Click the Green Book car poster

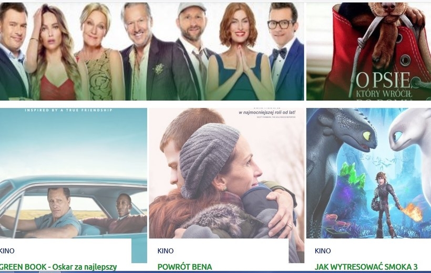click(x=74, y=173)
